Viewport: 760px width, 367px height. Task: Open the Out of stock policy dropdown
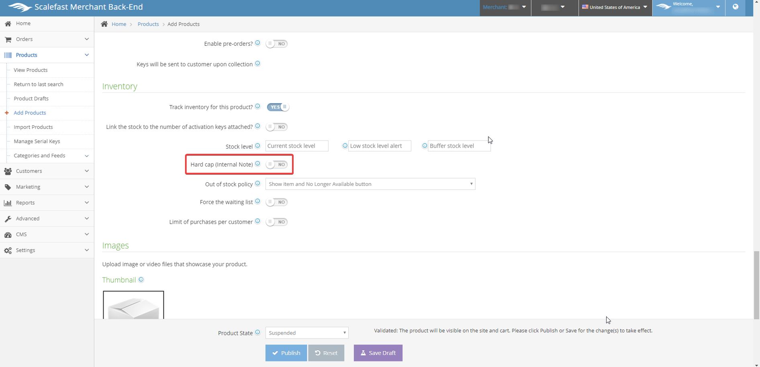(x=370, y=184)
